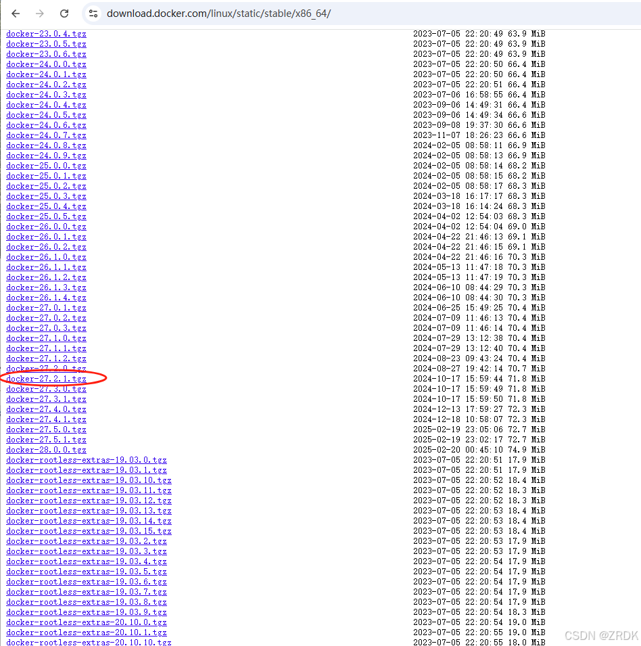Open docker-rootless-extras-19.03.0.tgz
641x646 pixels.
point(87,460)
